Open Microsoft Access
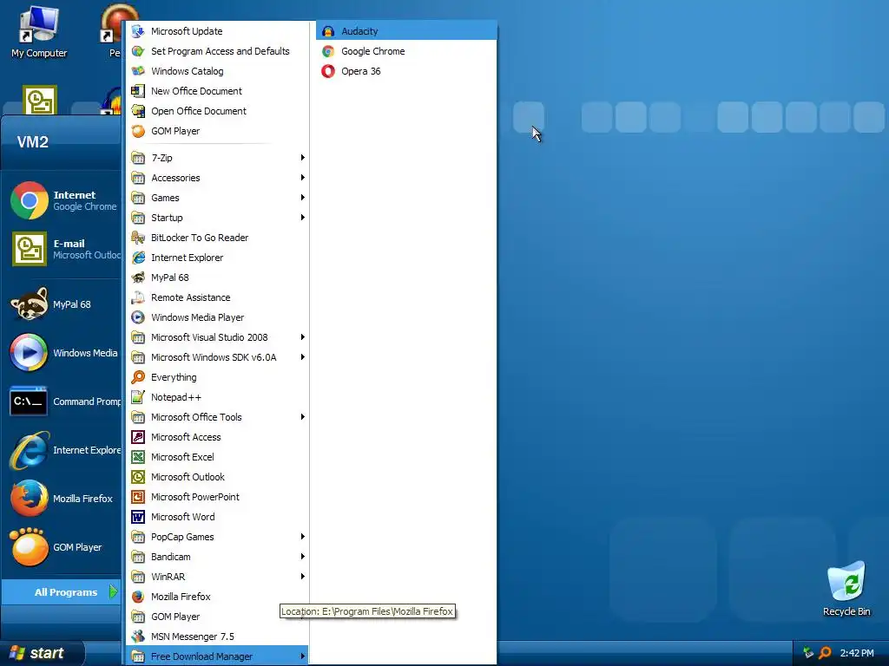The height and width of the screenshot is (666, 889). (218, 437)
